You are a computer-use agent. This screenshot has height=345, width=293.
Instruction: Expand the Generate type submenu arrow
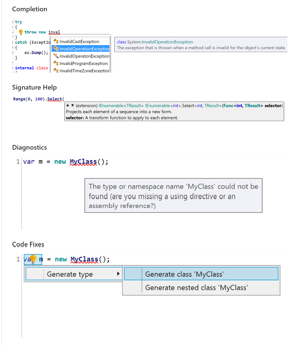tap(118, 274)
